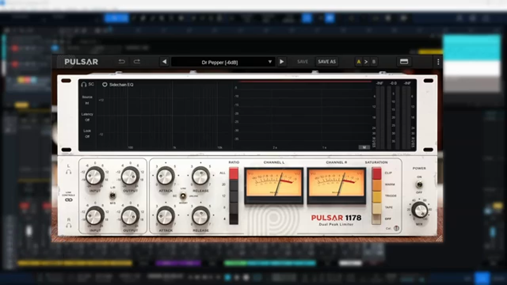Toggle the collapsed rack view icon
The width and height of the screenshot is (507, 285).
coord(404,62)
